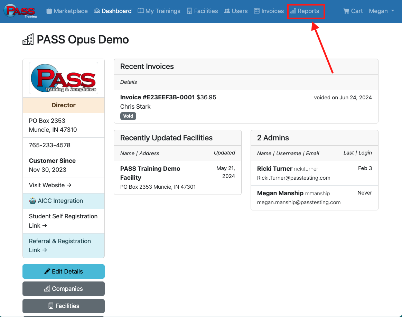Click the 'Feb 3' last login value
Image resolution: width=402 pixels, height=317 pixels.
point(365,168)
